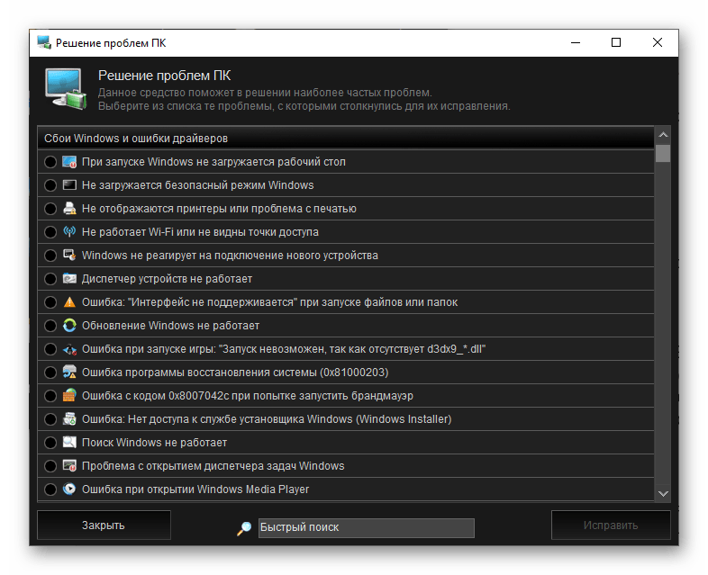Click into the 'Быстрый поиск' search field
The height and width of the screenshot is (575, 708).
367,527
